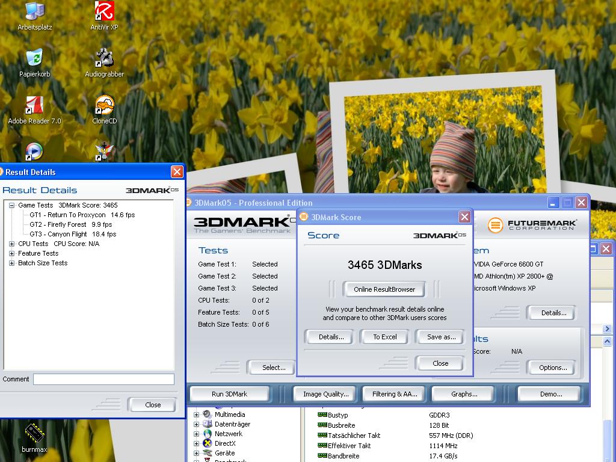Image resolution: width=616 pixels, height=462 pixels.
Task: Expand the Geräte tree branch
Action: (x=197, y=454)
